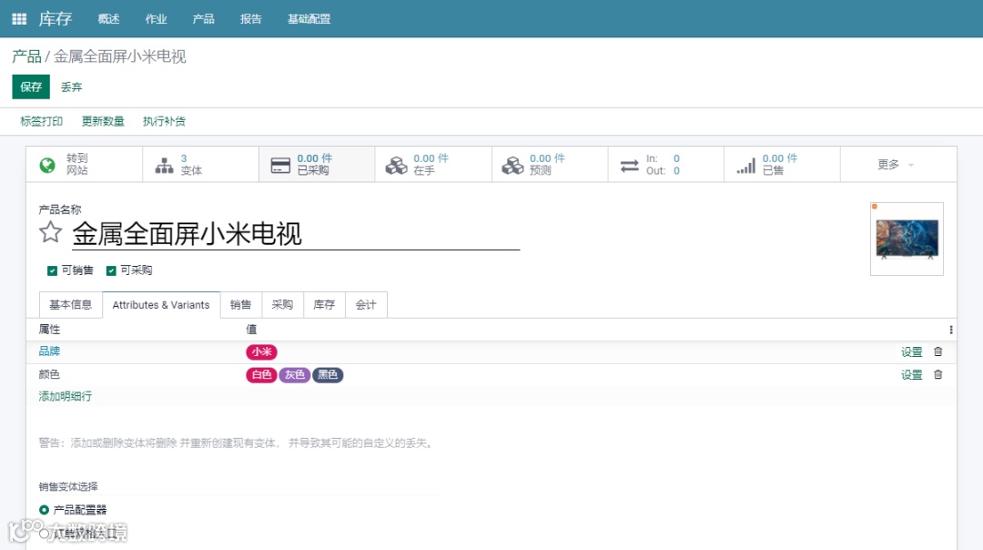Click the 品牌 attribute link
Screen dimensions: 983x550
click(x=49, y=351)
